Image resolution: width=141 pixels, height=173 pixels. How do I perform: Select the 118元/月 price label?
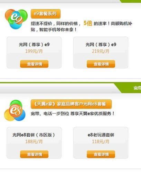pos(101,142)
